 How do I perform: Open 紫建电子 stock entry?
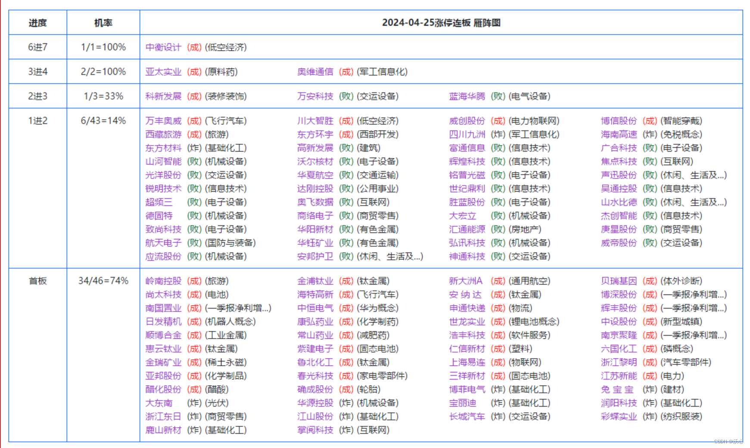coord(315,349)
